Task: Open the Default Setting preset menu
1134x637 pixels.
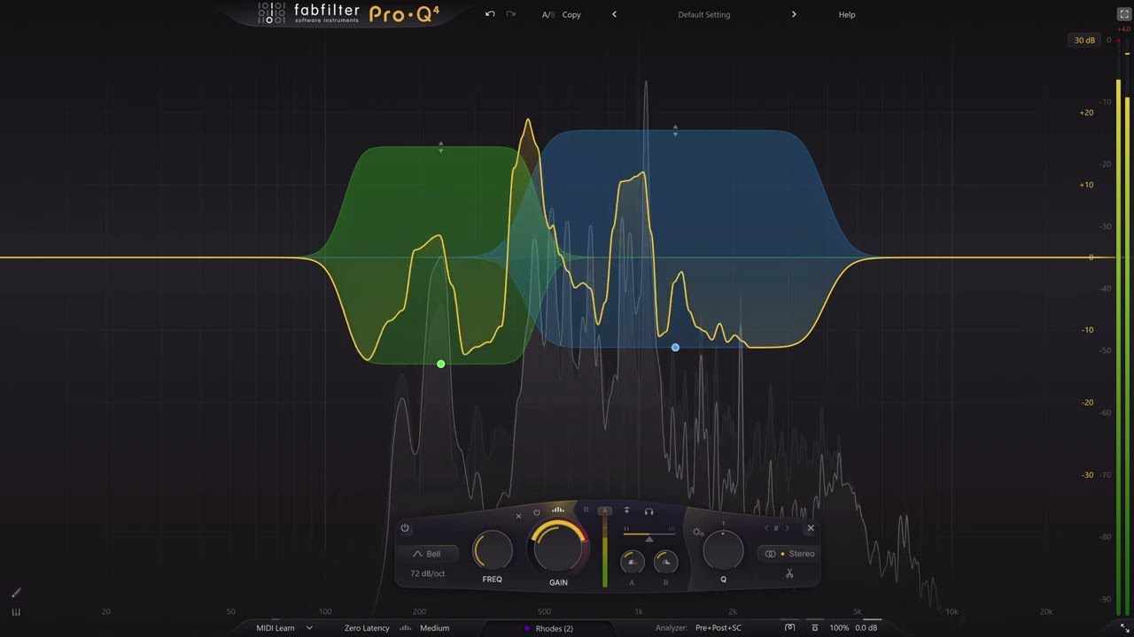Action: [x=703, y=15]
